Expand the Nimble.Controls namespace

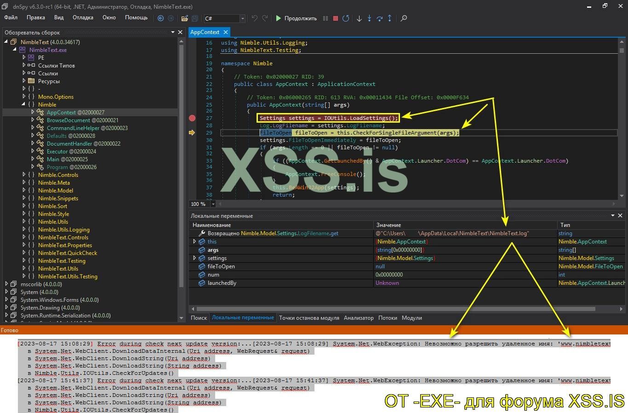pyautogui.click(x=24, y=175)
